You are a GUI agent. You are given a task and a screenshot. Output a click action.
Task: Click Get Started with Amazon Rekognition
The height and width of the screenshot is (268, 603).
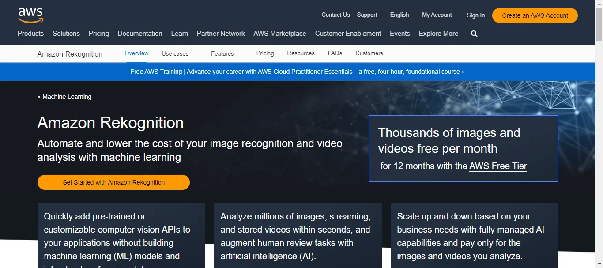(x=113, y=182)
